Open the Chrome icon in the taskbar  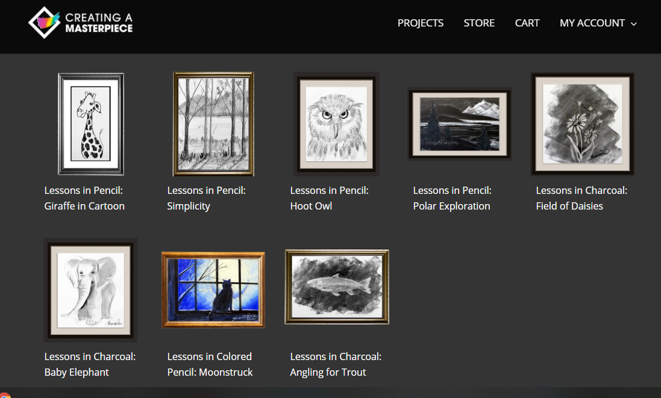[x=5, y=396]
